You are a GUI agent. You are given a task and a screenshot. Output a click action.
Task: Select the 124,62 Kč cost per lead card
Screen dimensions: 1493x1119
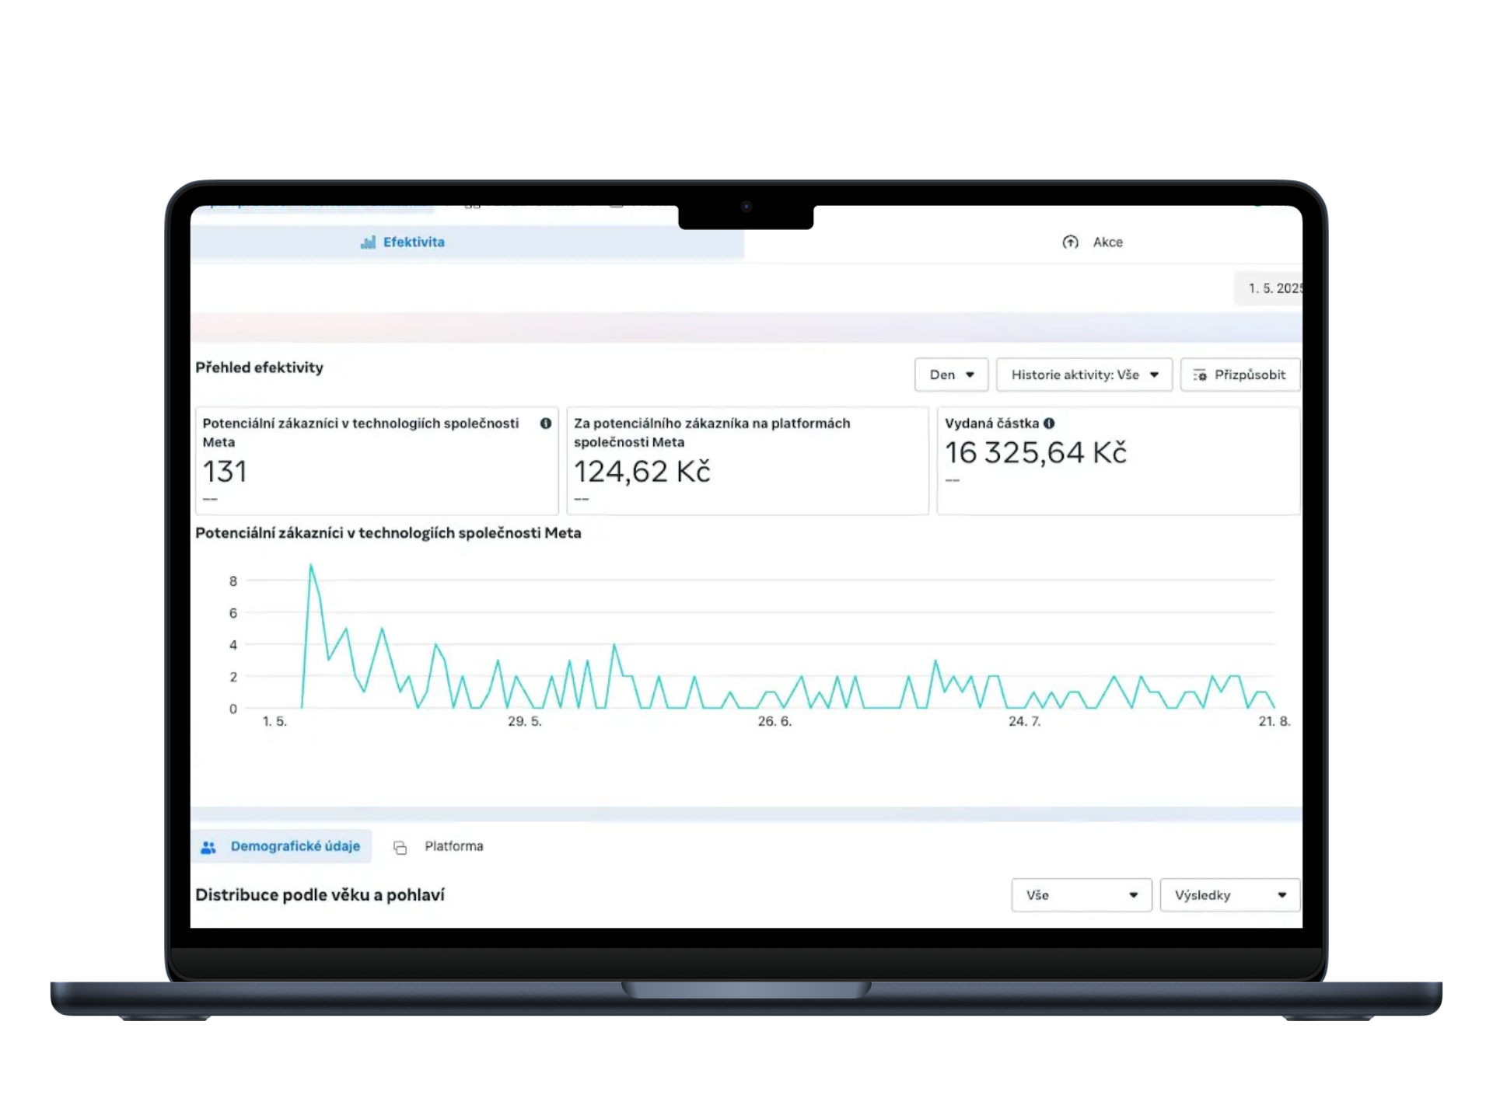point(747,461)
